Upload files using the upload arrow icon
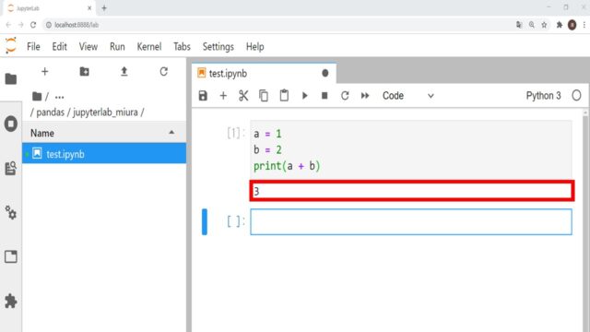Viewport: 590px width, 332px height. point(124,72)
